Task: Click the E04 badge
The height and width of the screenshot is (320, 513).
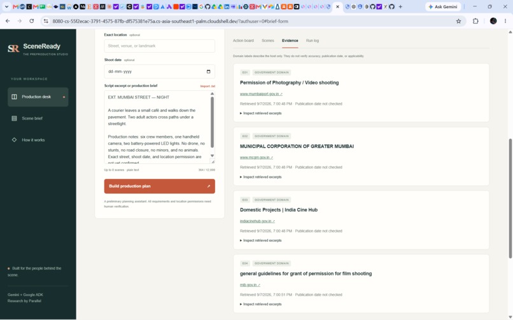Action: point(244,263)
